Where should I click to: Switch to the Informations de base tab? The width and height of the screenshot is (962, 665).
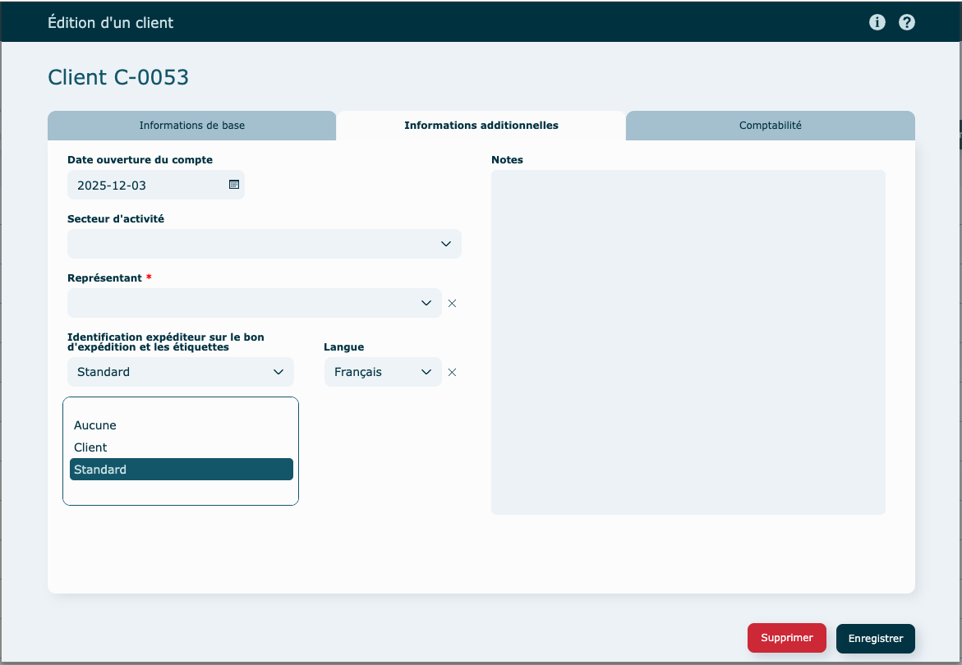(191, 126)
